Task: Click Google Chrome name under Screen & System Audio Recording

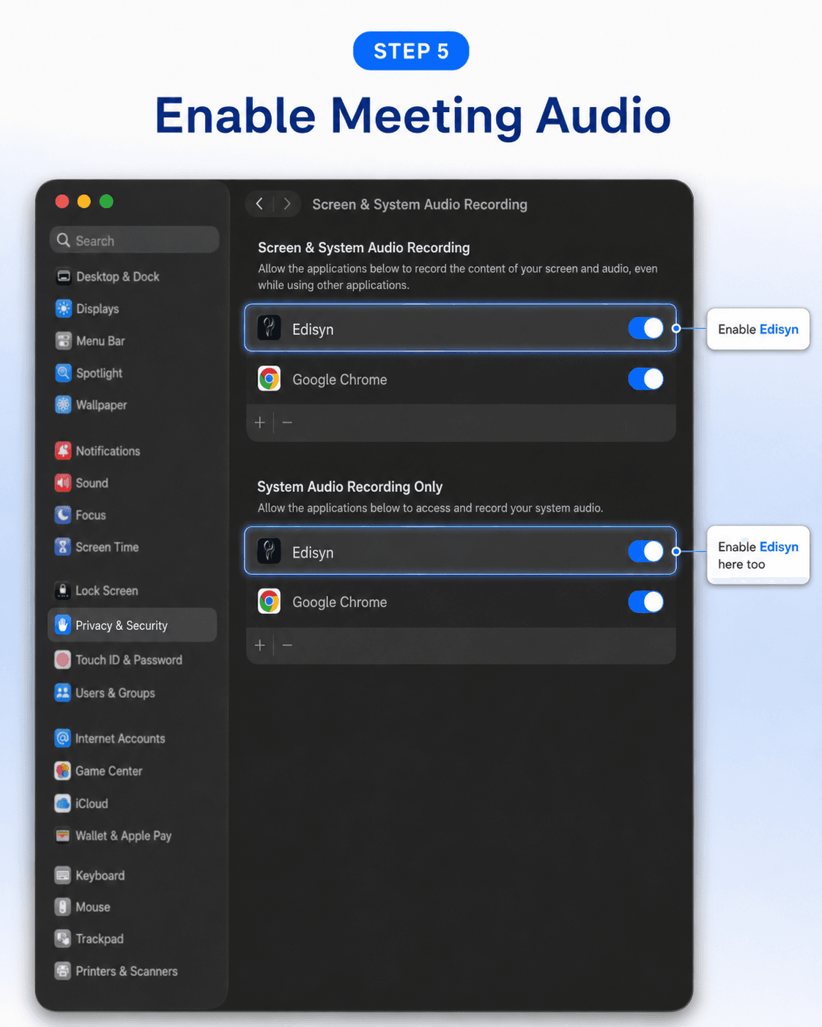Action: (340, 379)
